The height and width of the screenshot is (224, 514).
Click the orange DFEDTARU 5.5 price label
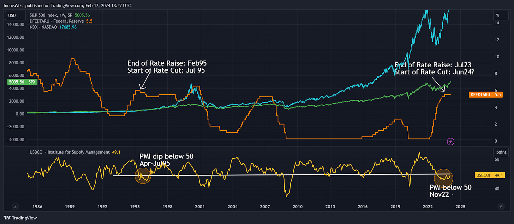486,94
